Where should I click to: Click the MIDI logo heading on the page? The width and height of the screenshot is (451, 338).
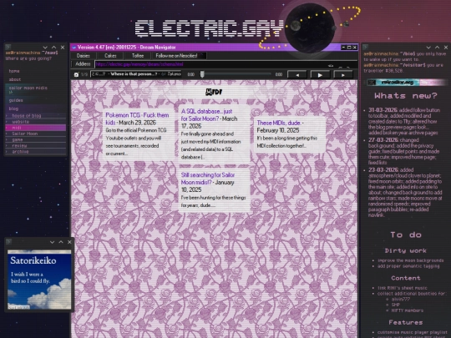(214, 92)
